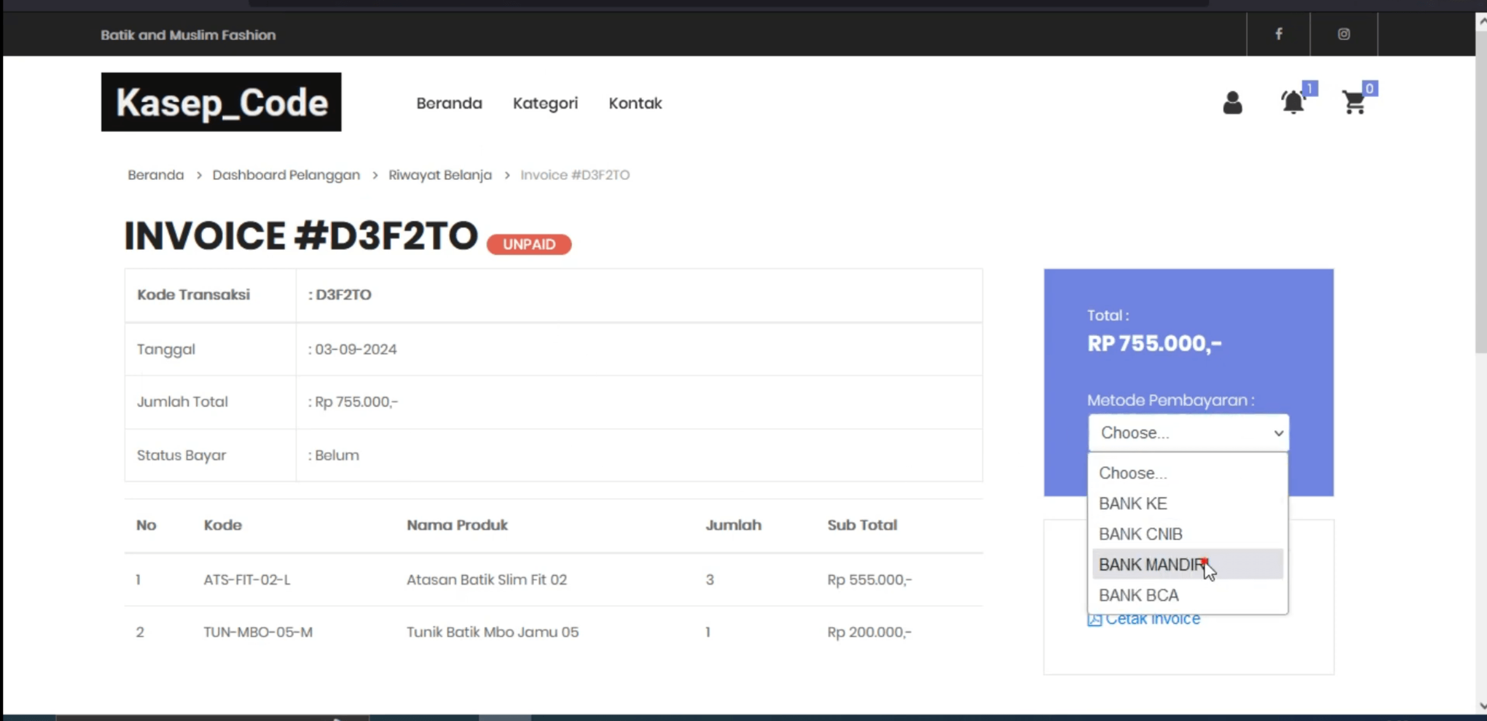Click product code TUN-MBO-05-M
This screenshot has width=1487, height=721.
pyautogui.click(x=258, y=632)
